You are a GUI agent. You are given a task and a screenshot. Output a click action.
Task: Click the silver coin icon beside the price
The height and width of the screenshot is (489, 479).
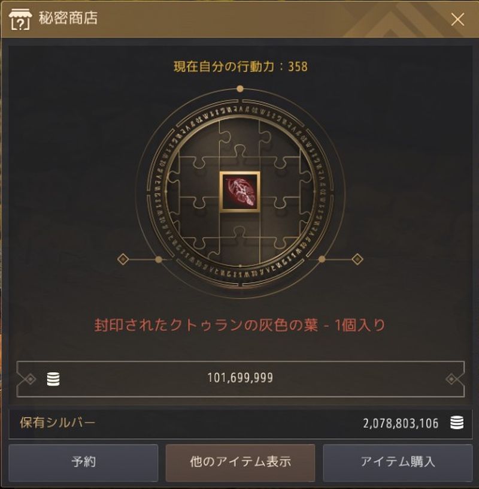pos(53,379)
